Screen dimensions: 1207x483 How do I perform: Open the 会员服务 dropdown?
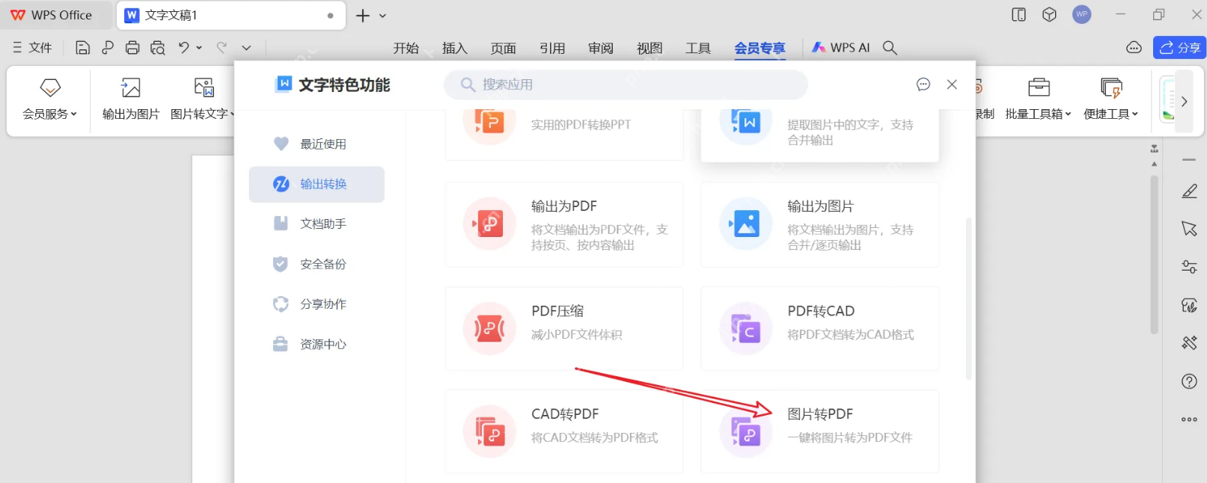49,99
